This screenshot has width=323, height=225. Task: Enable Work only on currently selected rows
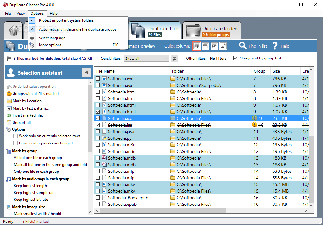(15, 136)
